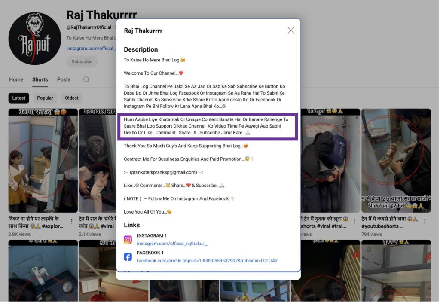Open the instagram.com/official_rajthakur__ link

tap(173, 244)
